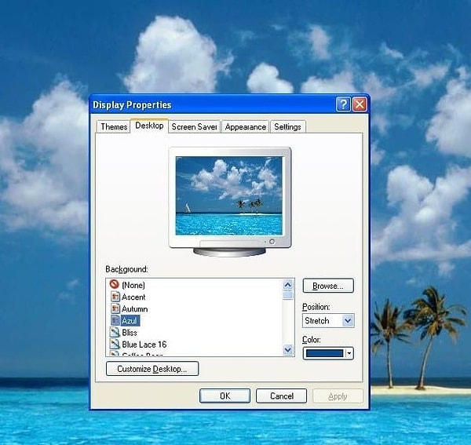The height and width of the screenshot is (445, 471).
Task: Click the help question mark icon
Action: 344,104
